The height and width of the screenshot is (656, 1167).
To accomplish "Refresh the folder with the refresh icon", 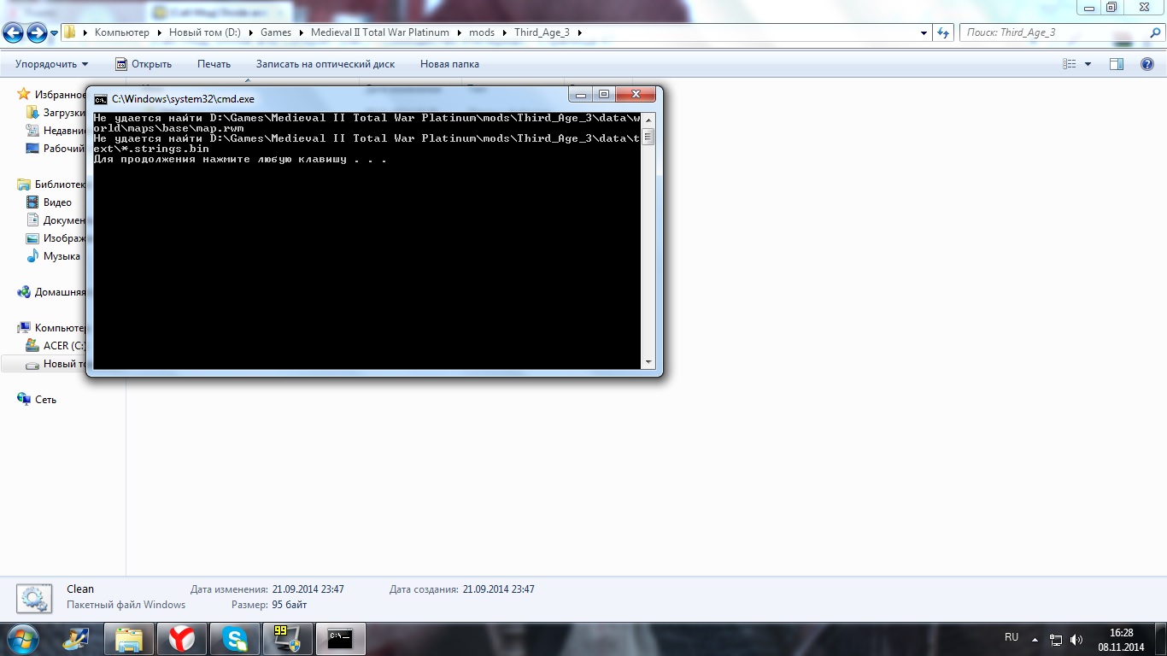I will tap(943, 32).
